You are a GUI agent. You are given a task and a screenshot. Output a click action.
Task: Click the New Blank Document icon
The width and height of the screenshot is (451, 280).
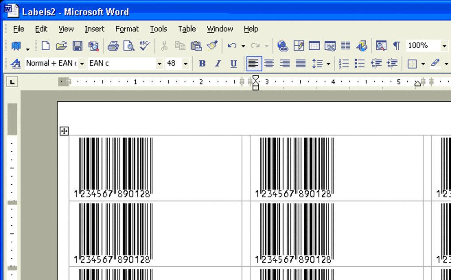click(46, 46)
